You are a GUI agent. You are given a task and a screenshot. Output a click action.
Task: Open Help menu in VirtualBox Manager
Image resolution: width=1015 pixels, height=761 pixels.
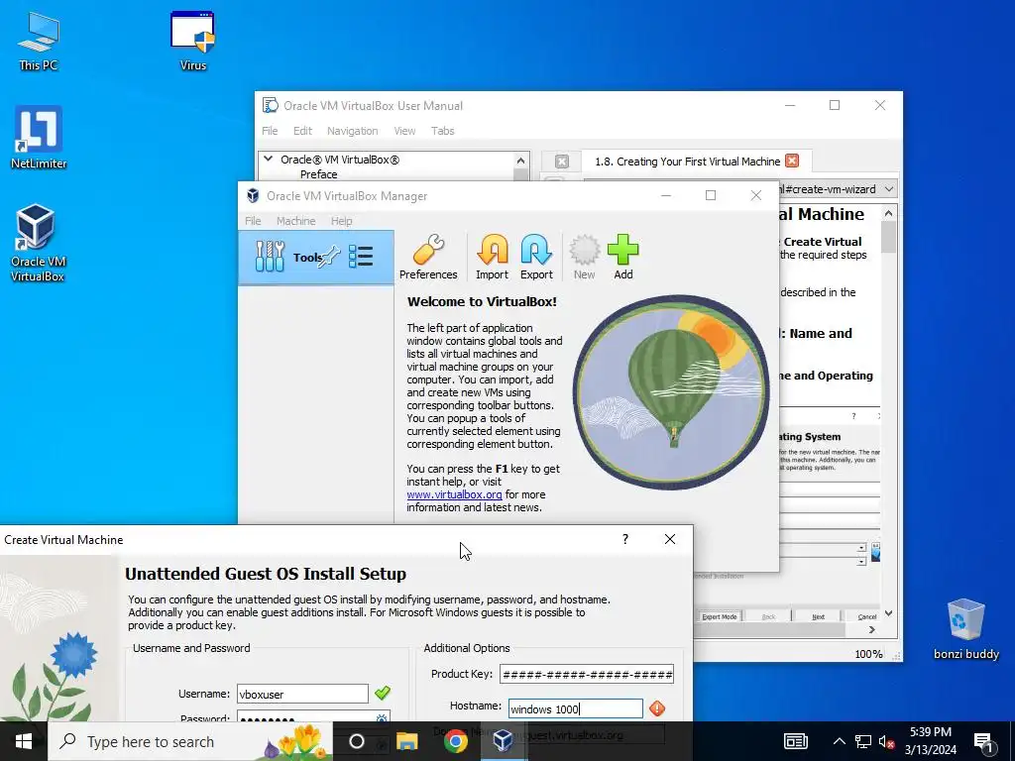click(342, 221)
